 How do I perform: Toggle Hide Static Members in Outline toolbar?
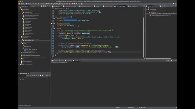pos(166,6)
